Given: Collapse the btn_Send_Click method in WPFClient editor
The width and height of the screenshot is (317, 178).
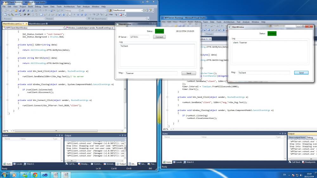Looking at the screenshot, I should point(8,71).
